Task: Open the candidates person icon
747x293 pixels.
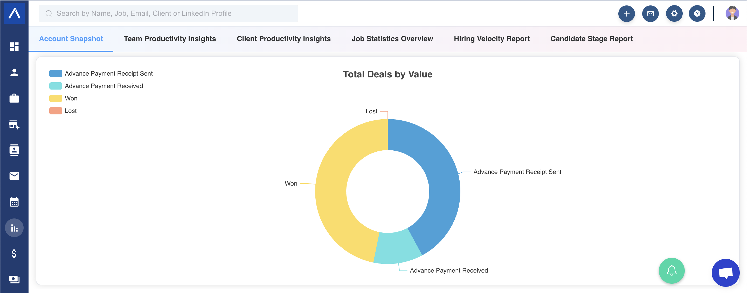Action: click(x=14, y=72)
